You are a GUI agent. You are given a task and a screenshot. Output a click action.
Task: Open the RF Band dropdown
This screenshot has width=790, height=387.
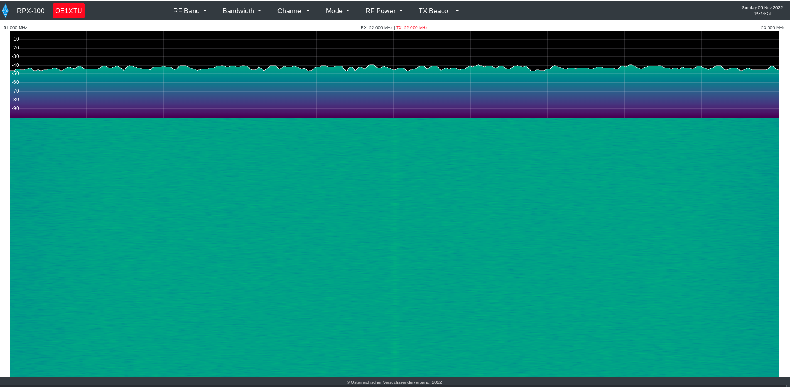(190, 11)
